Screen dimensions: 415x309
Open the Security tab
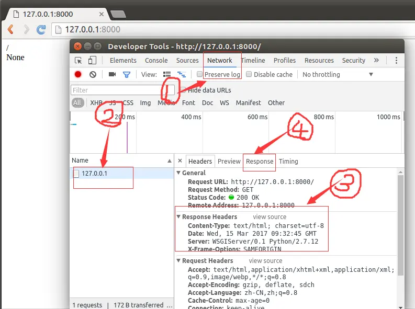coord(354,61)
